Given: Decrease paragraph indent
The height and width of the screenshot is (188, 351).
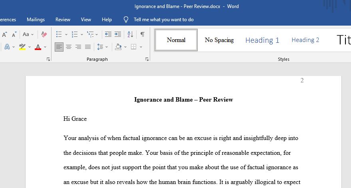Looking at the screenshot, I should (x=108, y=34).
